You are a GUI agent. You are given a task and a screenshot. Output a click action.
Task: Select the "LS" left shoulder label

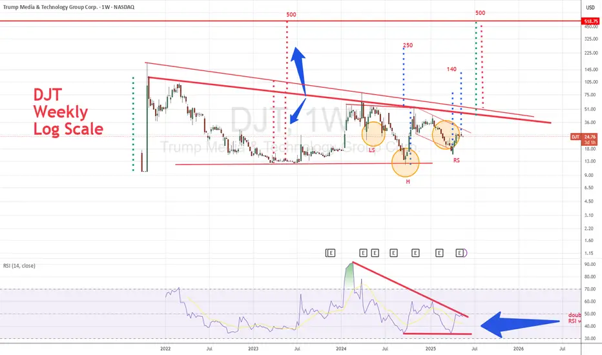(371, 150)
